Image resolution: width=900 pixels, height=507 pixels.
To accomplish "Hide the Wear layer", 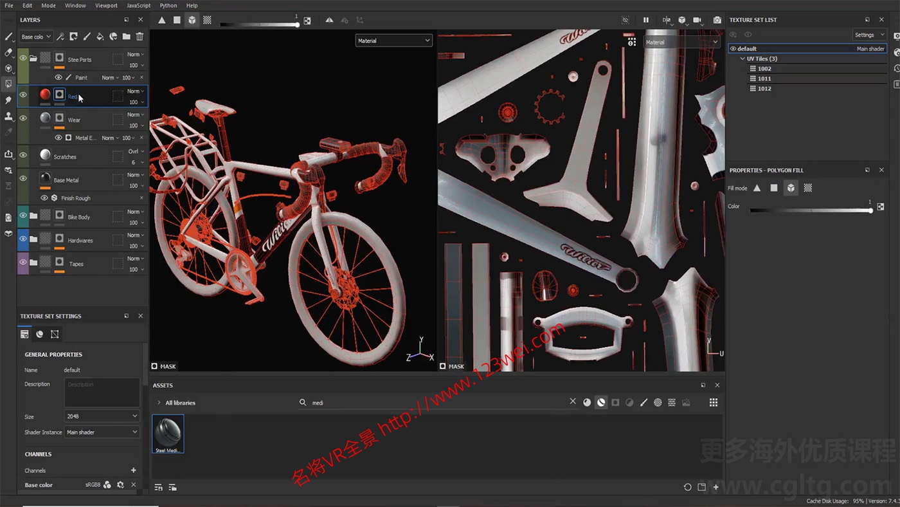I will (23, 118).
